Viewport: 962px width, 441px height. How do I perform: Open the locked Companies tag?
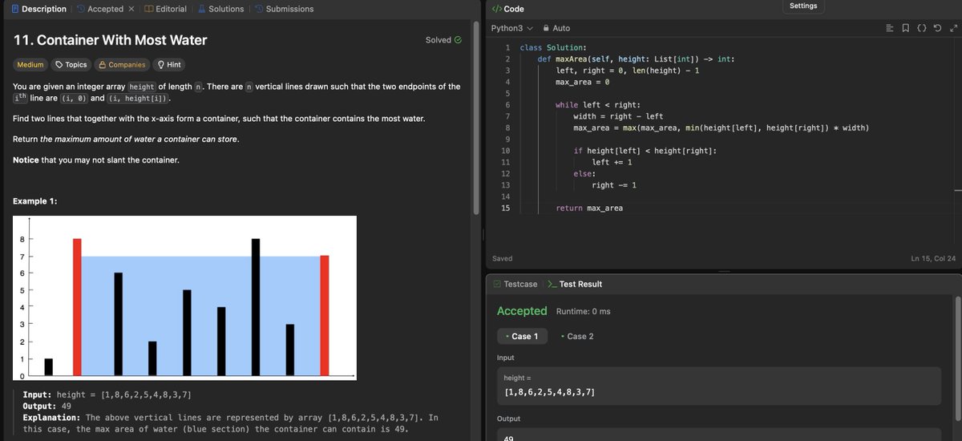coord(122,65)
